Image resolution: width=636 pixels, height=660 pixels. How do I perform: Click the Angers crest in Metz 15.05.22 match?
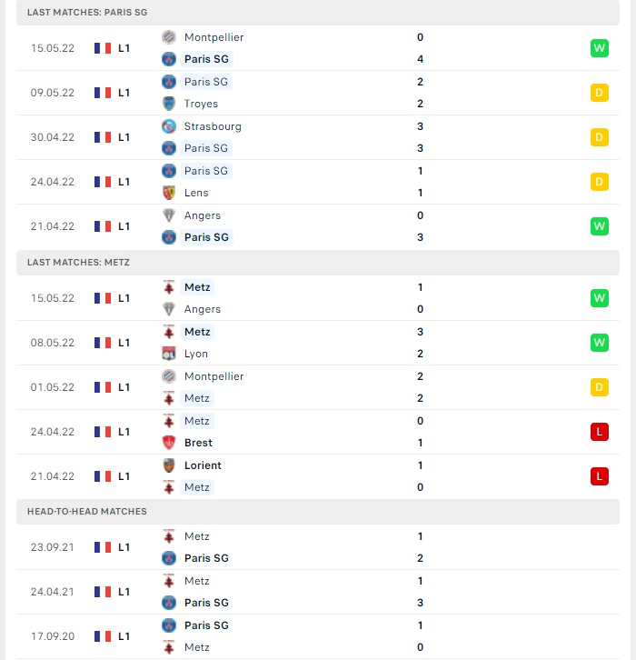tap(169, 309)
